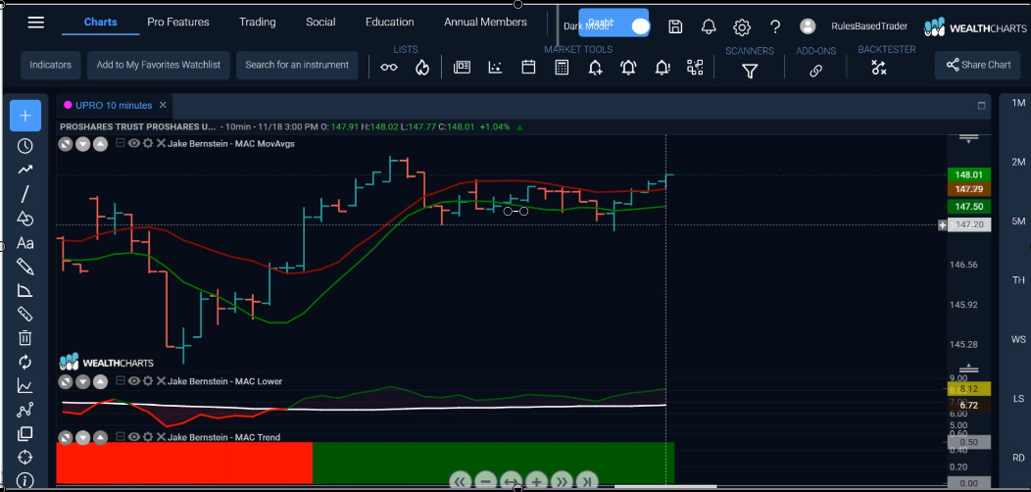Click Add to My Favorites Watchlist
Viewport: 1031px width, 492px height.
(159, 65)
